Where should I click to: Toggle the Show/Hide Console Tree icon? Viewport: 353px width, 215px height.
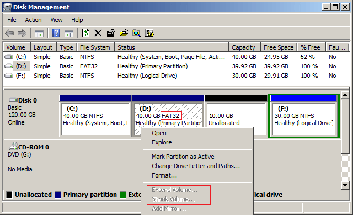[x=39, y=34]
